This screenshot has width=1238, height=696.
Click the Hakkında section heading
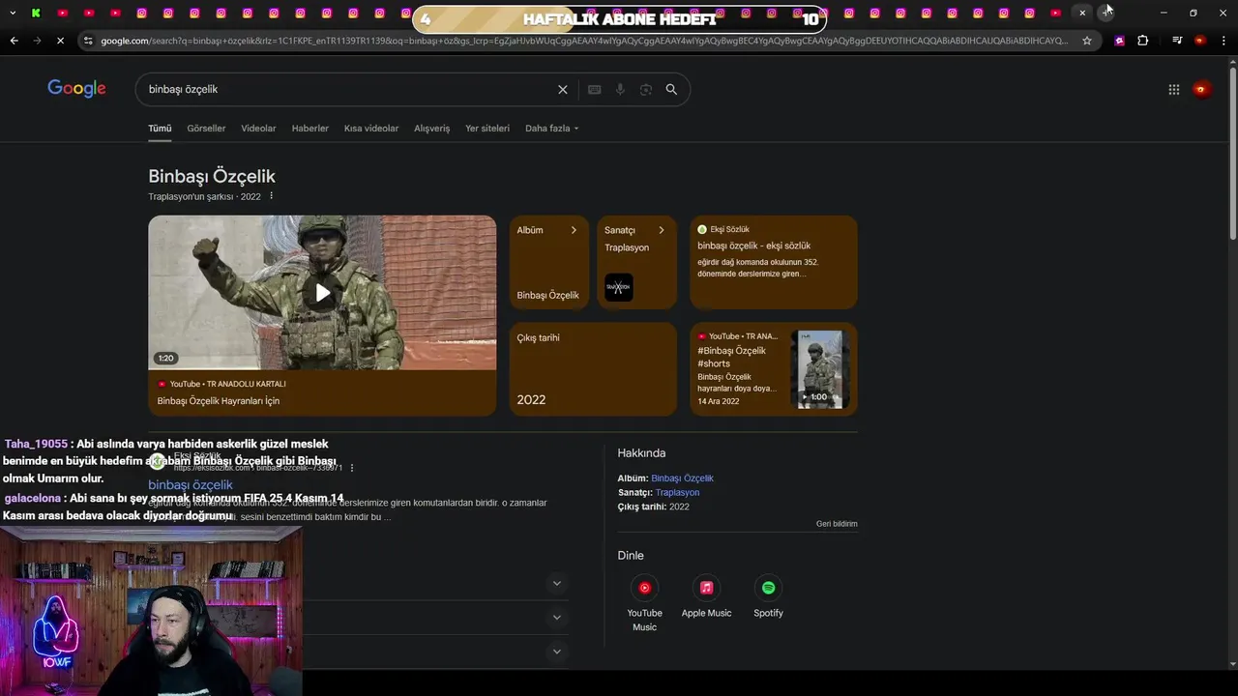[641, 453]
